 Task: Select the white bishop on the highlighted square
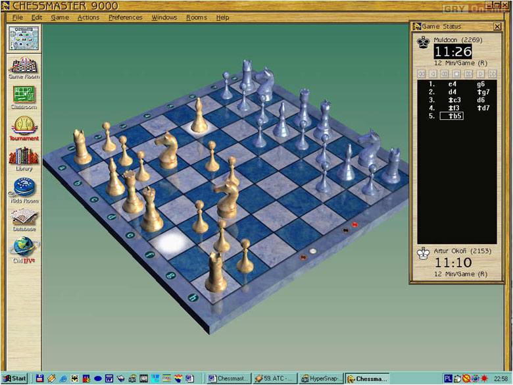199,117
